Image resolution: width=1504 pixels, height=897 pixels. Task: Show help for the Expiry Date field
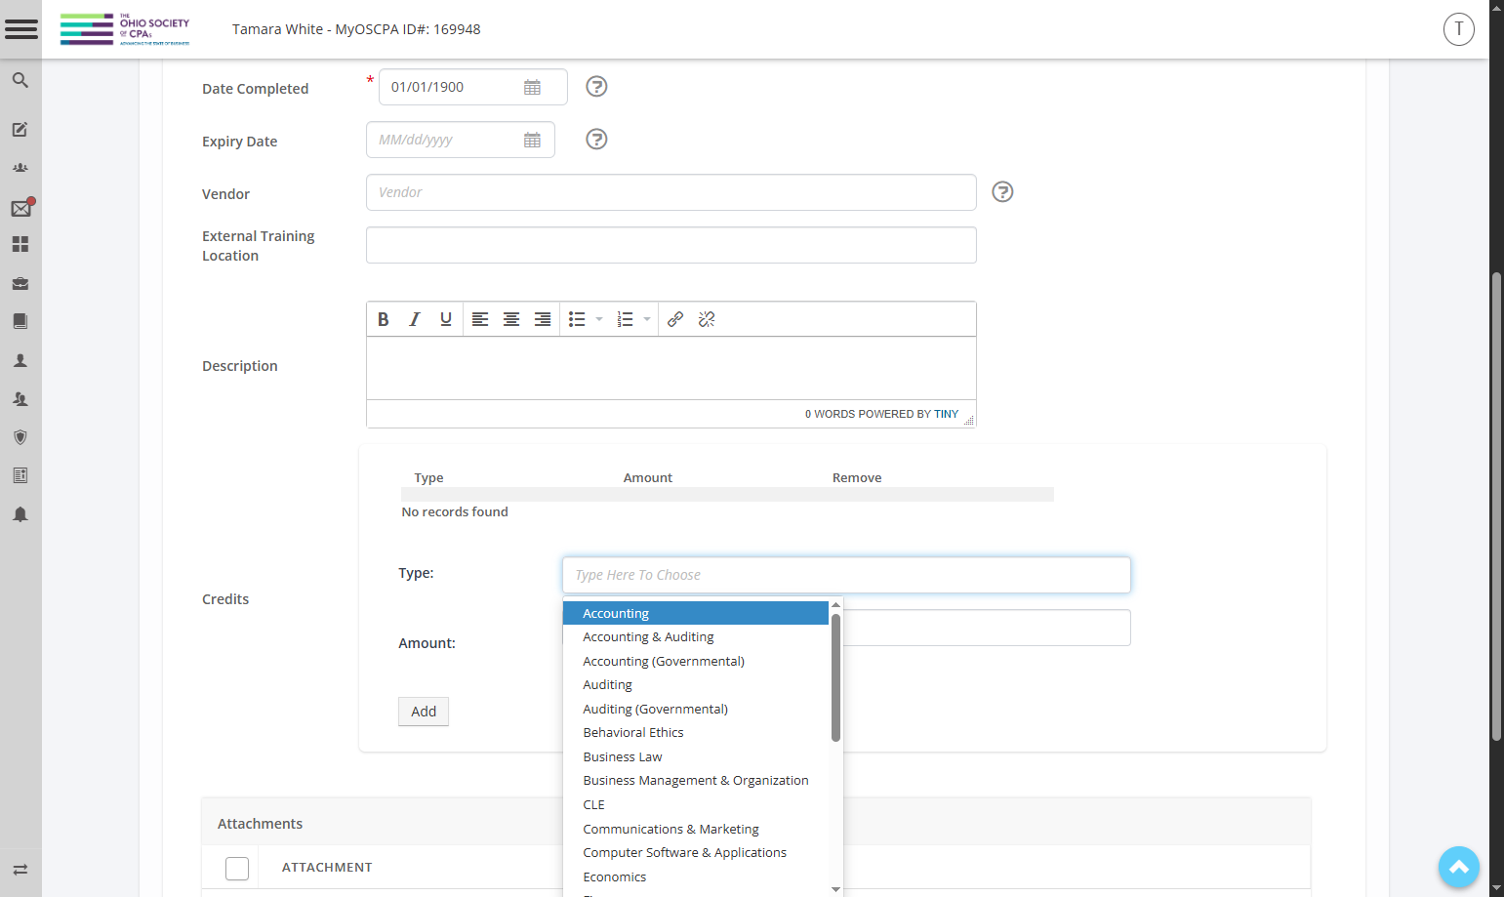coord(596,140)
